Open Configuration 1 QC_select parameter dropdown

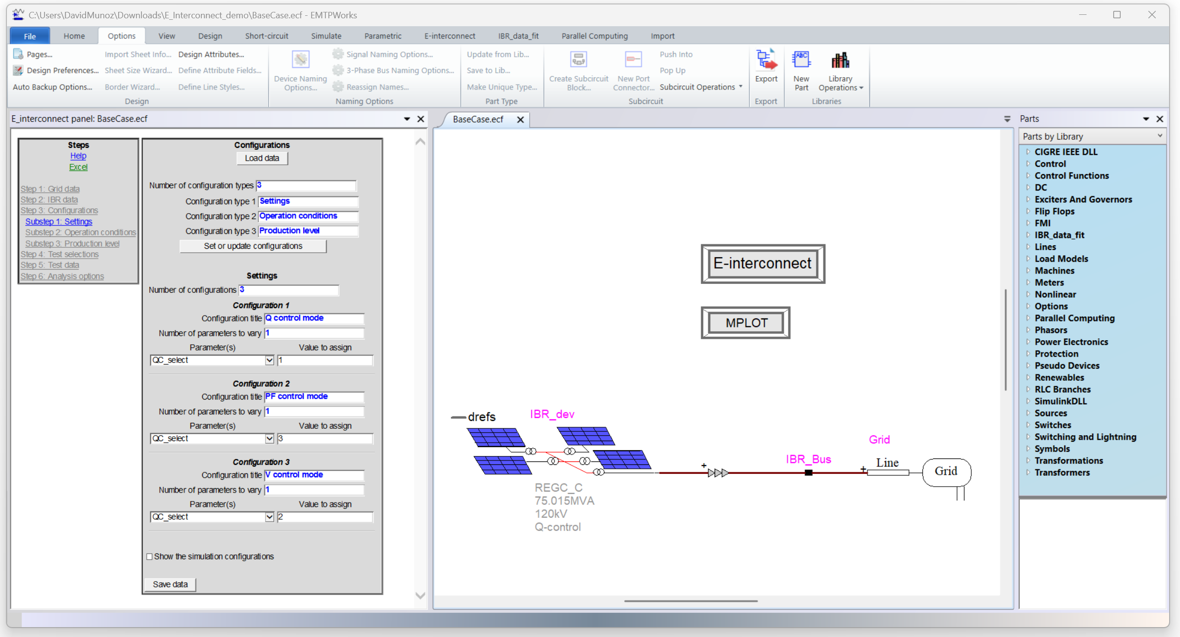click(x=269, y=360)
